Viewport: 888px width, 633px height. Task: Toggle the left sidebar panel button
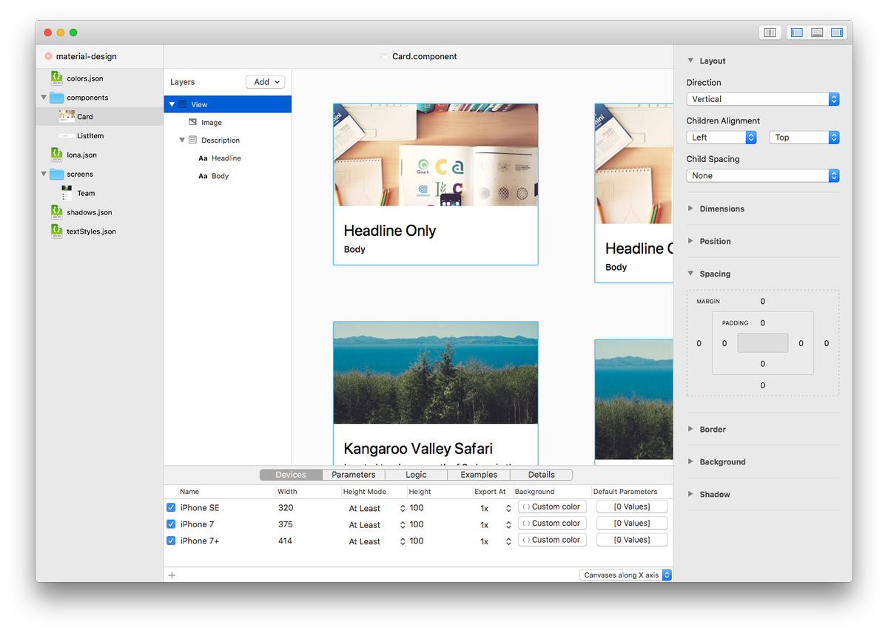[796, 33]
